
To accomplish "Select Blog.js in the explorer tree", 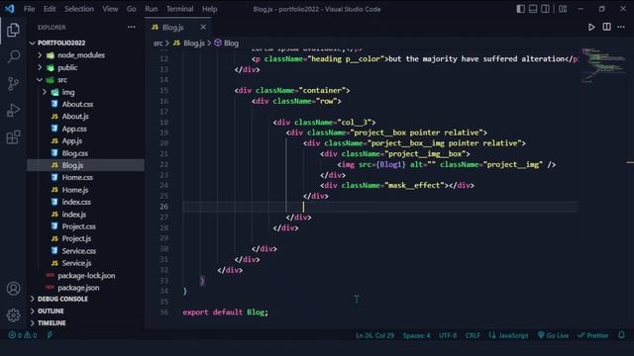I will click(72, 165).
